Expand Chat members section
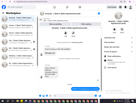Image resolution: width=136 pixels, height=103 pixels. 118,42
